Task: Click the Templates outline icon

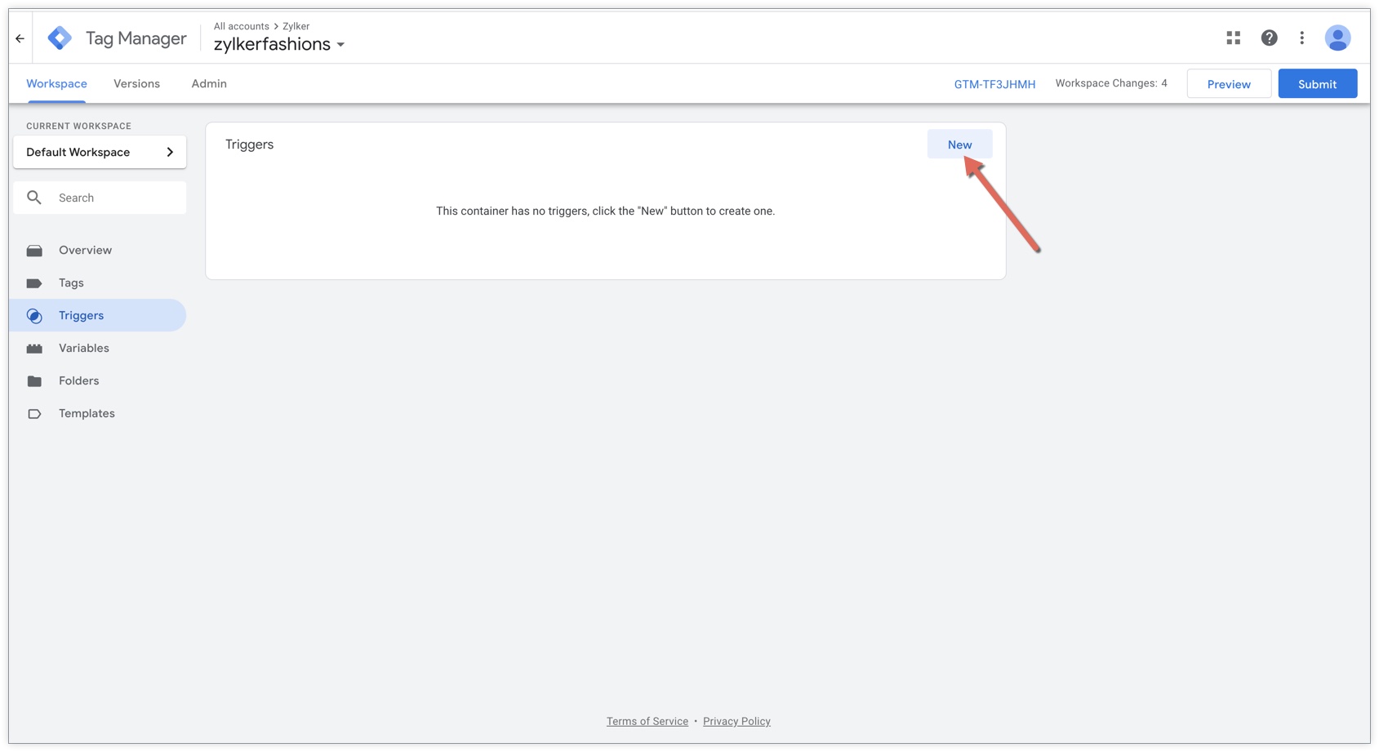Action: [34, 414]
